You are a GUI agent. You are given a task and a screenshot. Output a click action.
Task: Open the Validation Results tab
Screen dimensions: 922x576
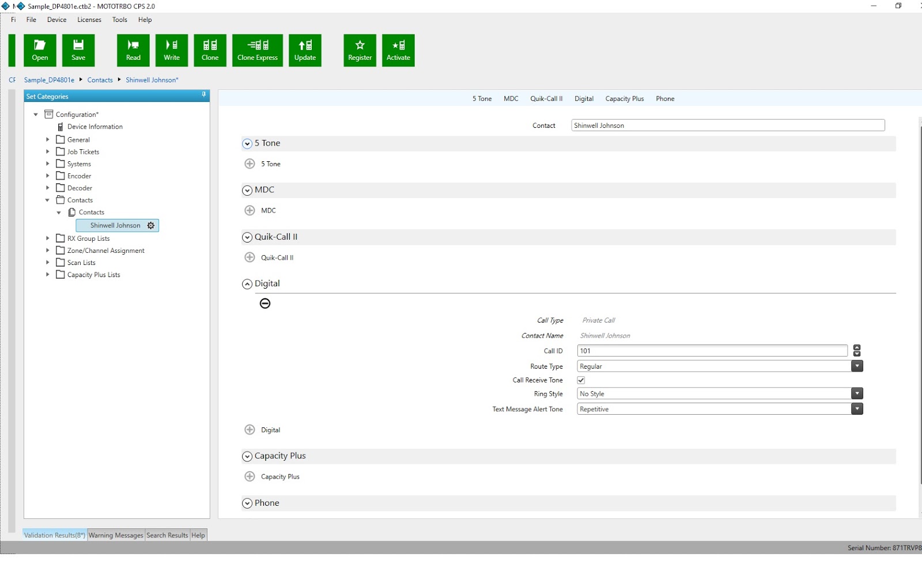(55, 535)
